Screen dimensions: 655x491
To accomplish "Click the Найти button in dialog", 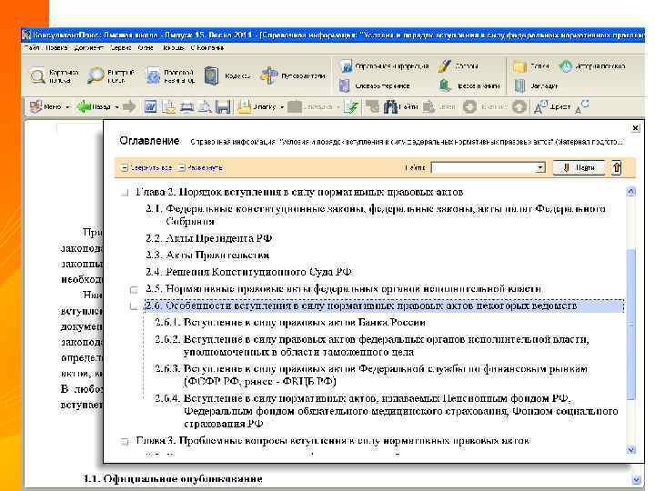I will (x=579, y=167).
